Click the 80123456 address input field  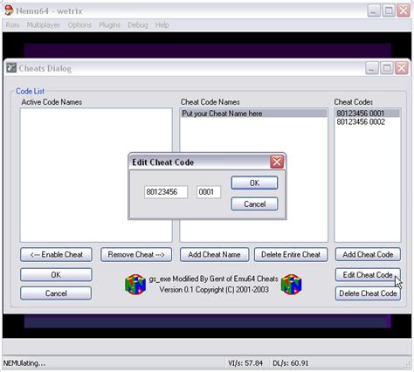click(x=166, y=192)
